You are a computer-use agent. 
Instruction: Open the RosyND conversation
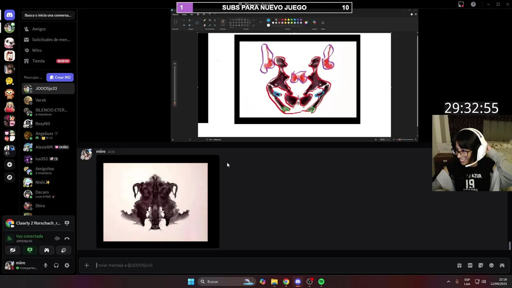point(48,124)
